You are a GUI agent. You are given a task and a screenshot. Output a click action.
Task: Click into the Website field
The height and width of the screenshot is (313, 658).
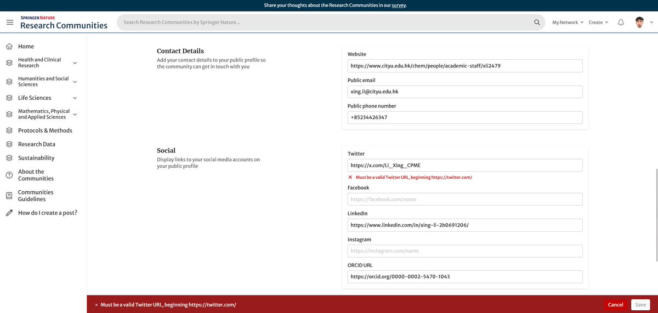point(465,66)
